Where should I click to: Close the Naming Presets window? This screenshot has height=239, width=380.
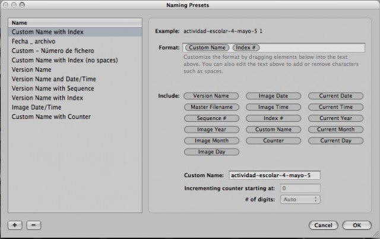click(x=5, y=5)
